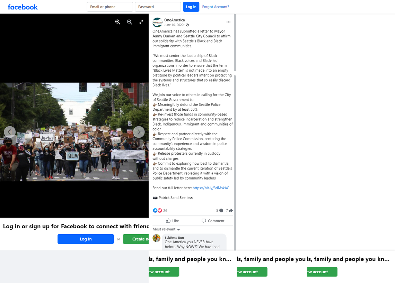
Task: Open SebRena Burr's commenter avatar
Action: pos(156,238)
